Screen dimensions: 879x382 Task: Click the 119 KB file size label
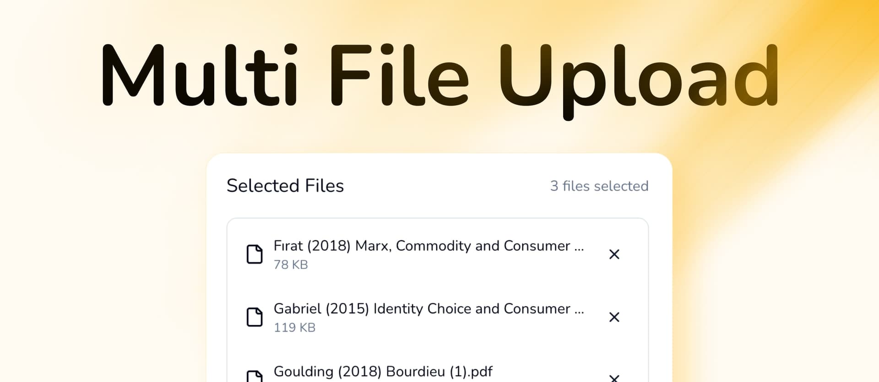click(x=294, y=328)
